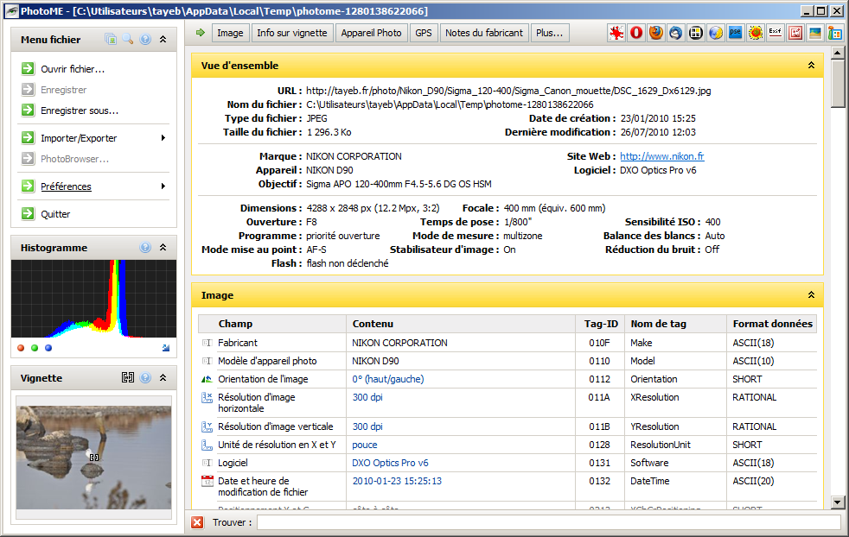Click the globe with feather editor icon
849x537 pixels.
(716, 33)
